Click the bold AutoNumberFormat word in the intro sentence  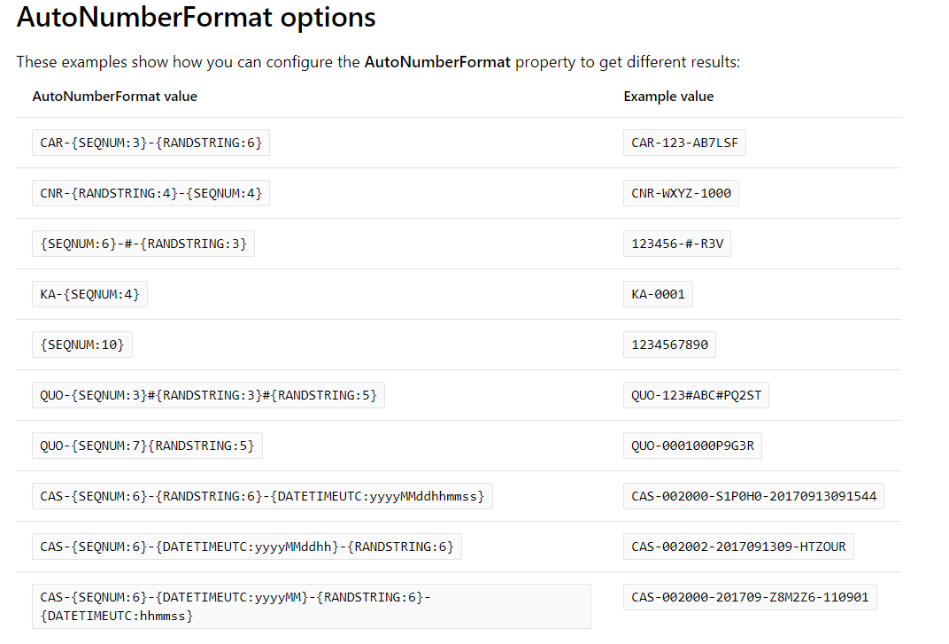pos(437,62)
